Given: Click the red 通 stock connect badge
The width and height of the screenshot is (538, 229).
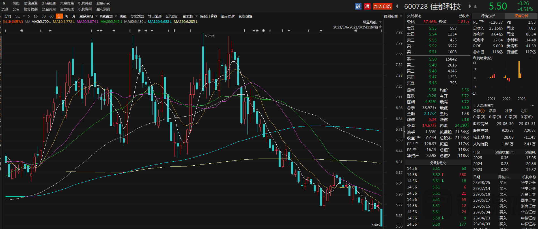Looking at the screenshot, I should click(367, 6).
